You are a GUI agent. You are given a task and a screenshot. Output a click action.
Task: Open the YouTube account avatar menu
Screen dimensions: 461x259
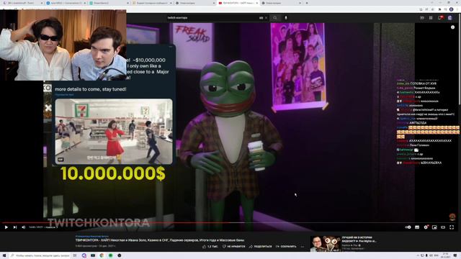pyautogui.click(x=449, y=17)
